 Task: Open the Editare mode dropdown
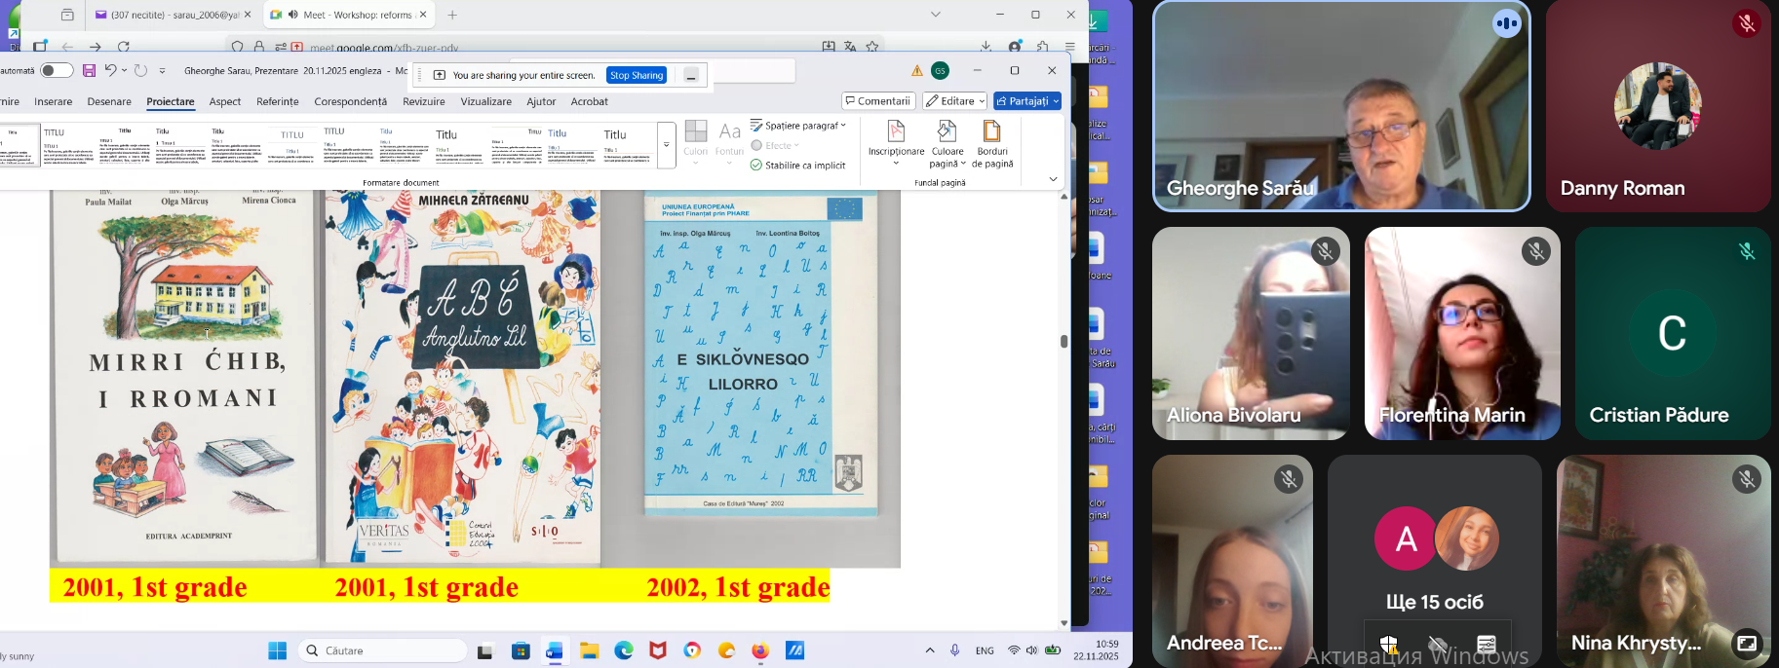tap(954, 101)
